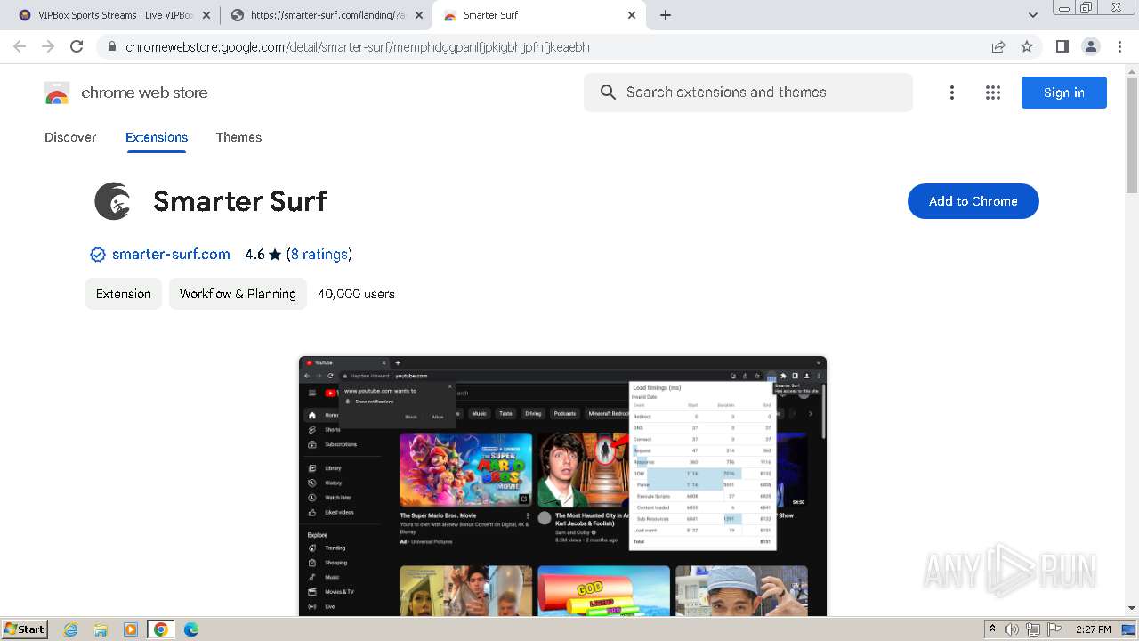Click the address bar URL
This screenshot has width=1139, height=641.
(357, 47)
